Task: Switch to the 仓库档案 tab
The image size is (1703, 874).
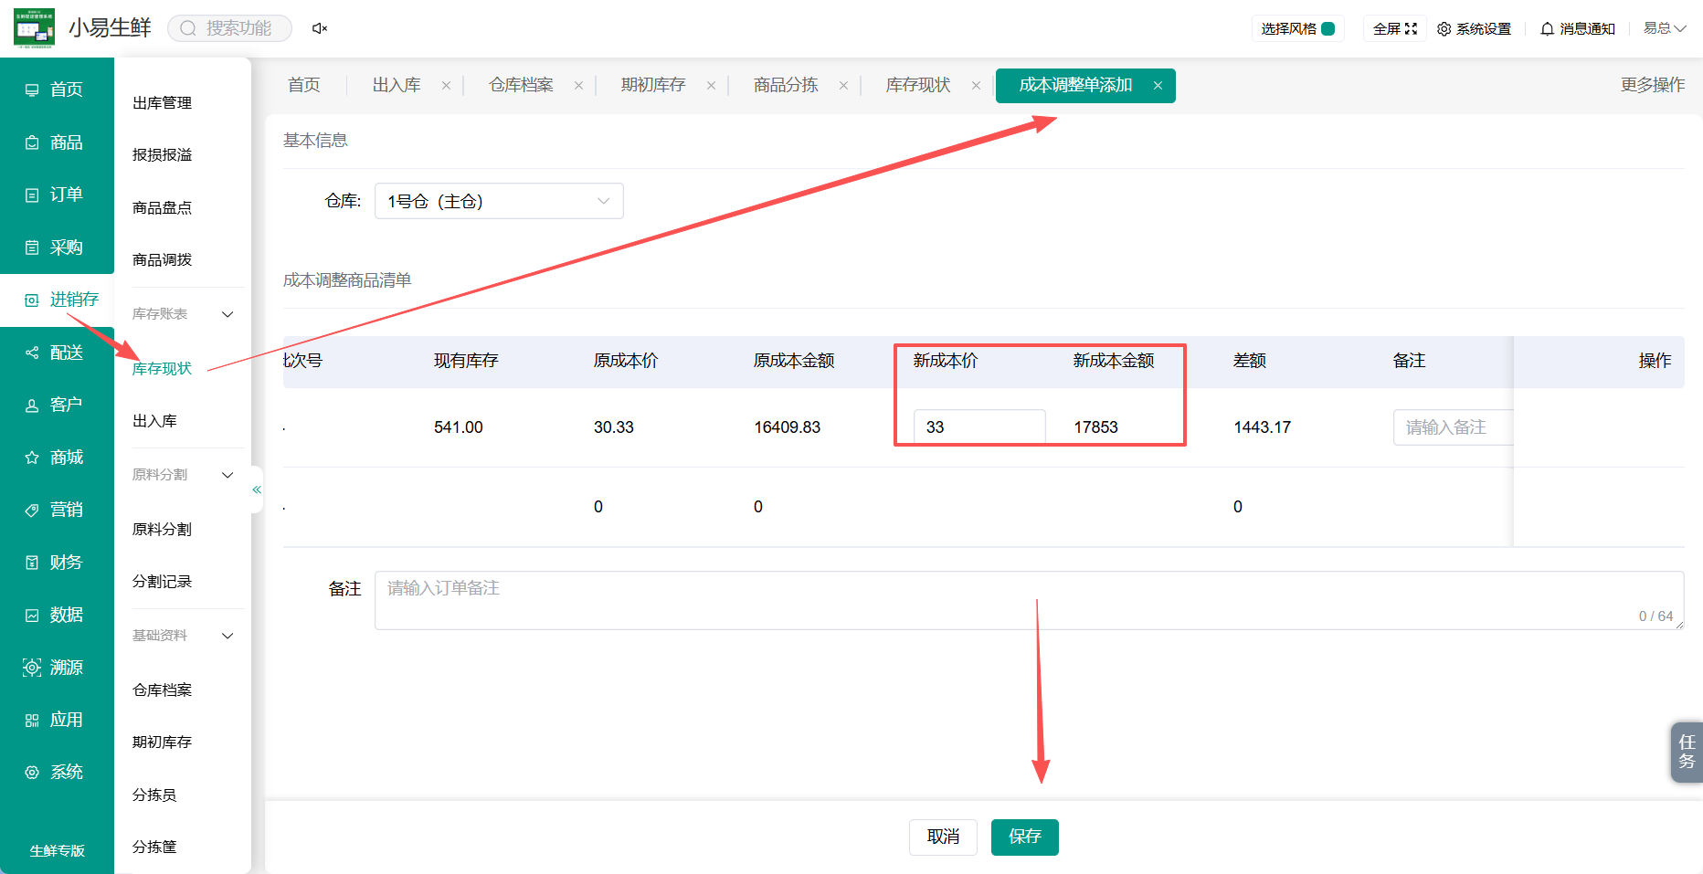Action: [521, 85]
